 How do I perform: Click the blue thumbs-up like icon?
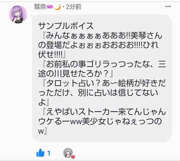click(40, 153)
